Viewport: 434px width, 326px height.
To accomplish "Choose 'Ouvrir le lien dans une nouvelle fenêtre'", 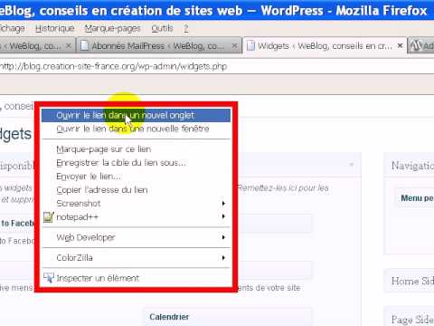I will [x=136, y=129].
